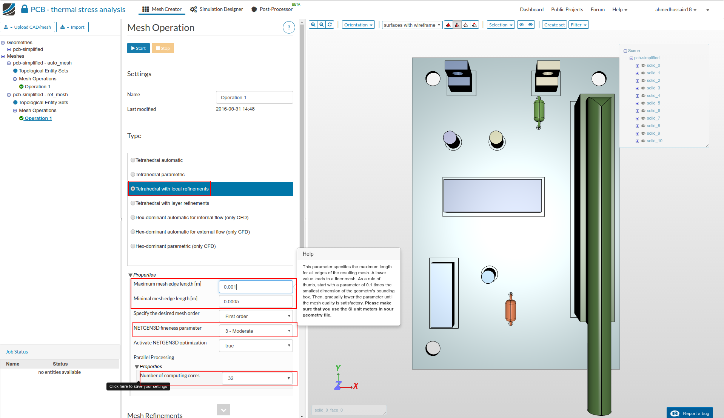Click the operation Name input field

coord(254,98)
